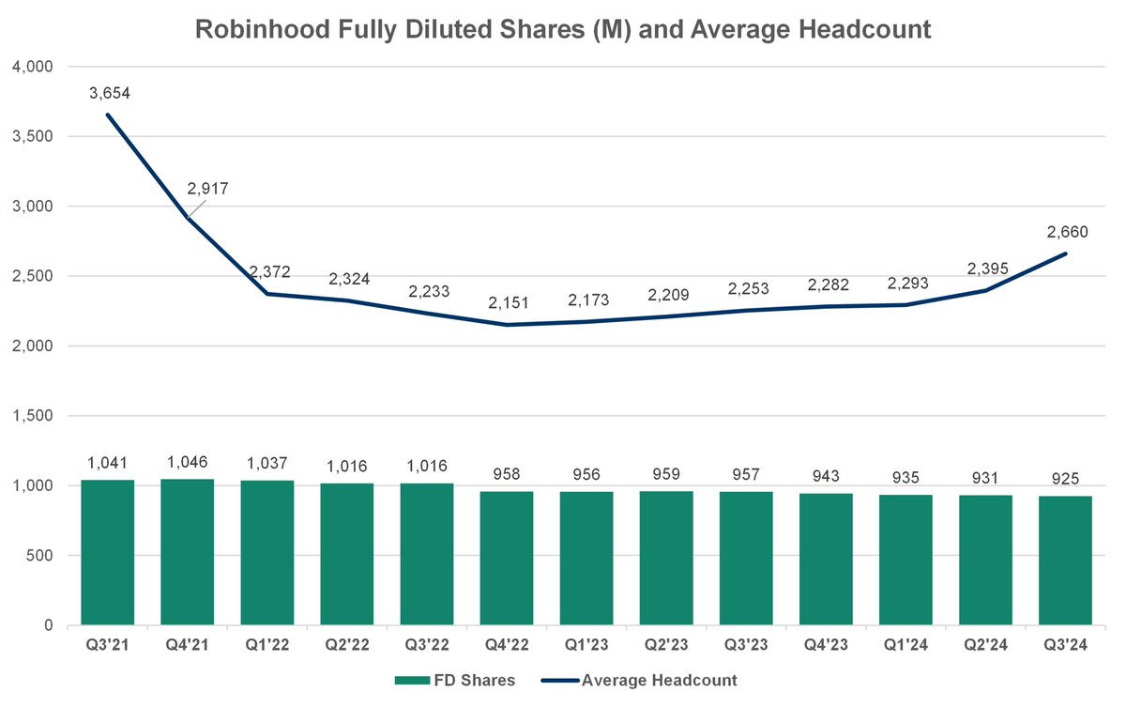This screenshot has width=1126, height=707.
Task: Click the 1,037 shares data label
Action: [267, 462]
